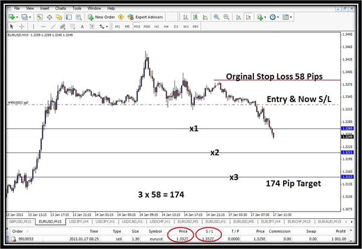Screen dimensions: 362x249
Task: Select the cursor arrow tool
Action: pyautogui.click(x=12, y=27)
